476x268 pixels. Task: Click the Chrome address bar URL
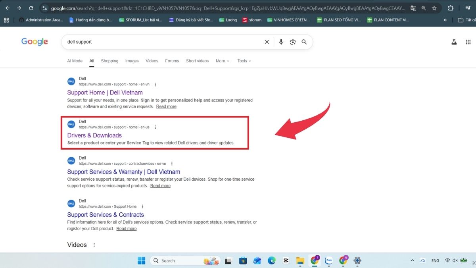click(228, 8)
